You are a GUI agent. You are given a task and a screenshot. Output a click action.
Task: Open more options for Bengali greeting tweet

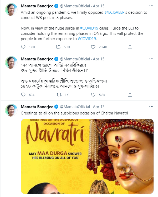click(x=151, y=59)
